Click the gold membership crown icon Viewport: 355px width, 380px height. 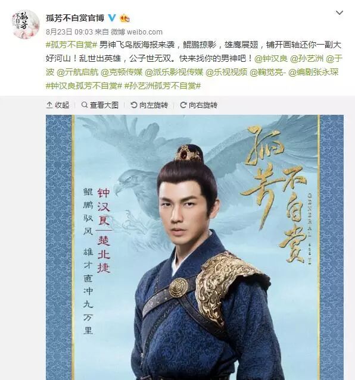pos(124,18)
